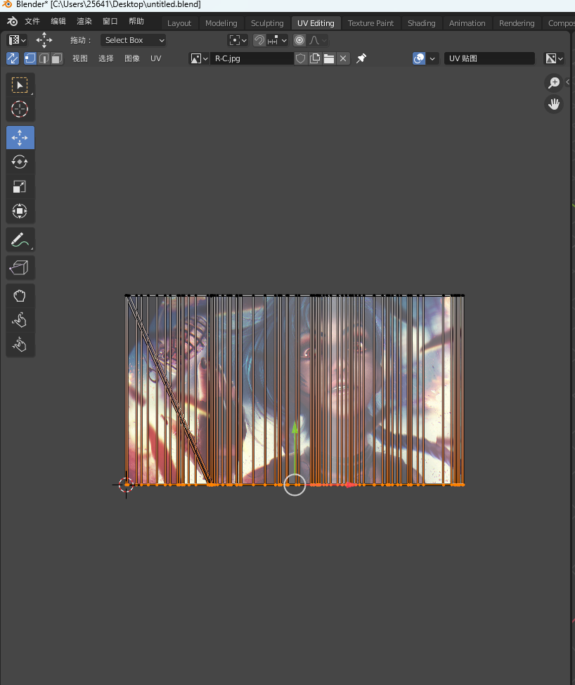Activate the Transform tool

(20, 211)
